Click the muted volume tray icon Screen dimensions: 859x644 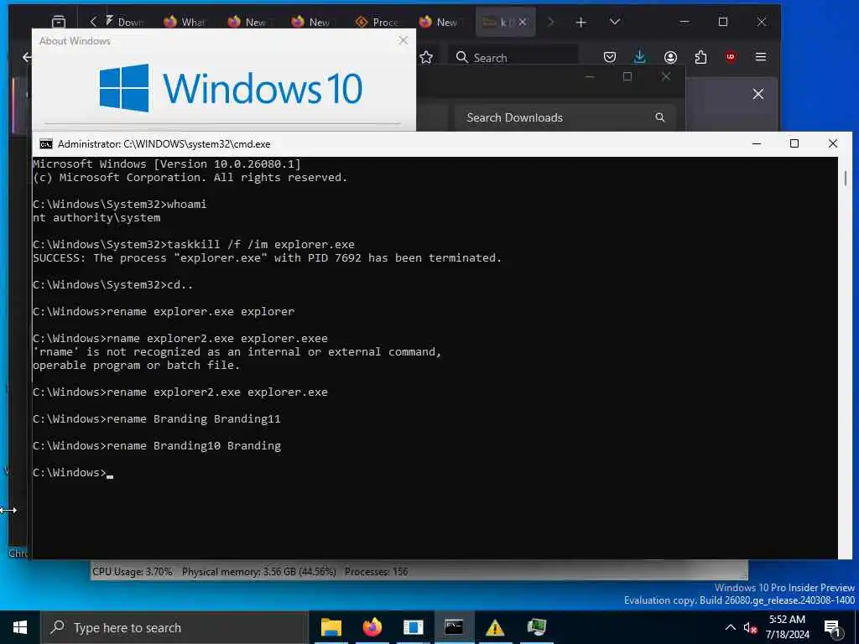[x=750, y=628]
